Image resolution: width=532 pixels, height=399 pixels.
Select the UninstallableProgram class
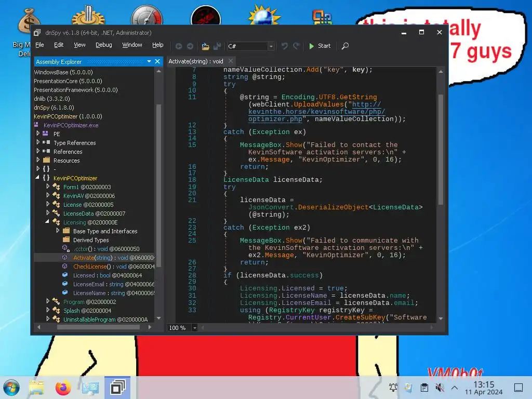pos(105,320)
